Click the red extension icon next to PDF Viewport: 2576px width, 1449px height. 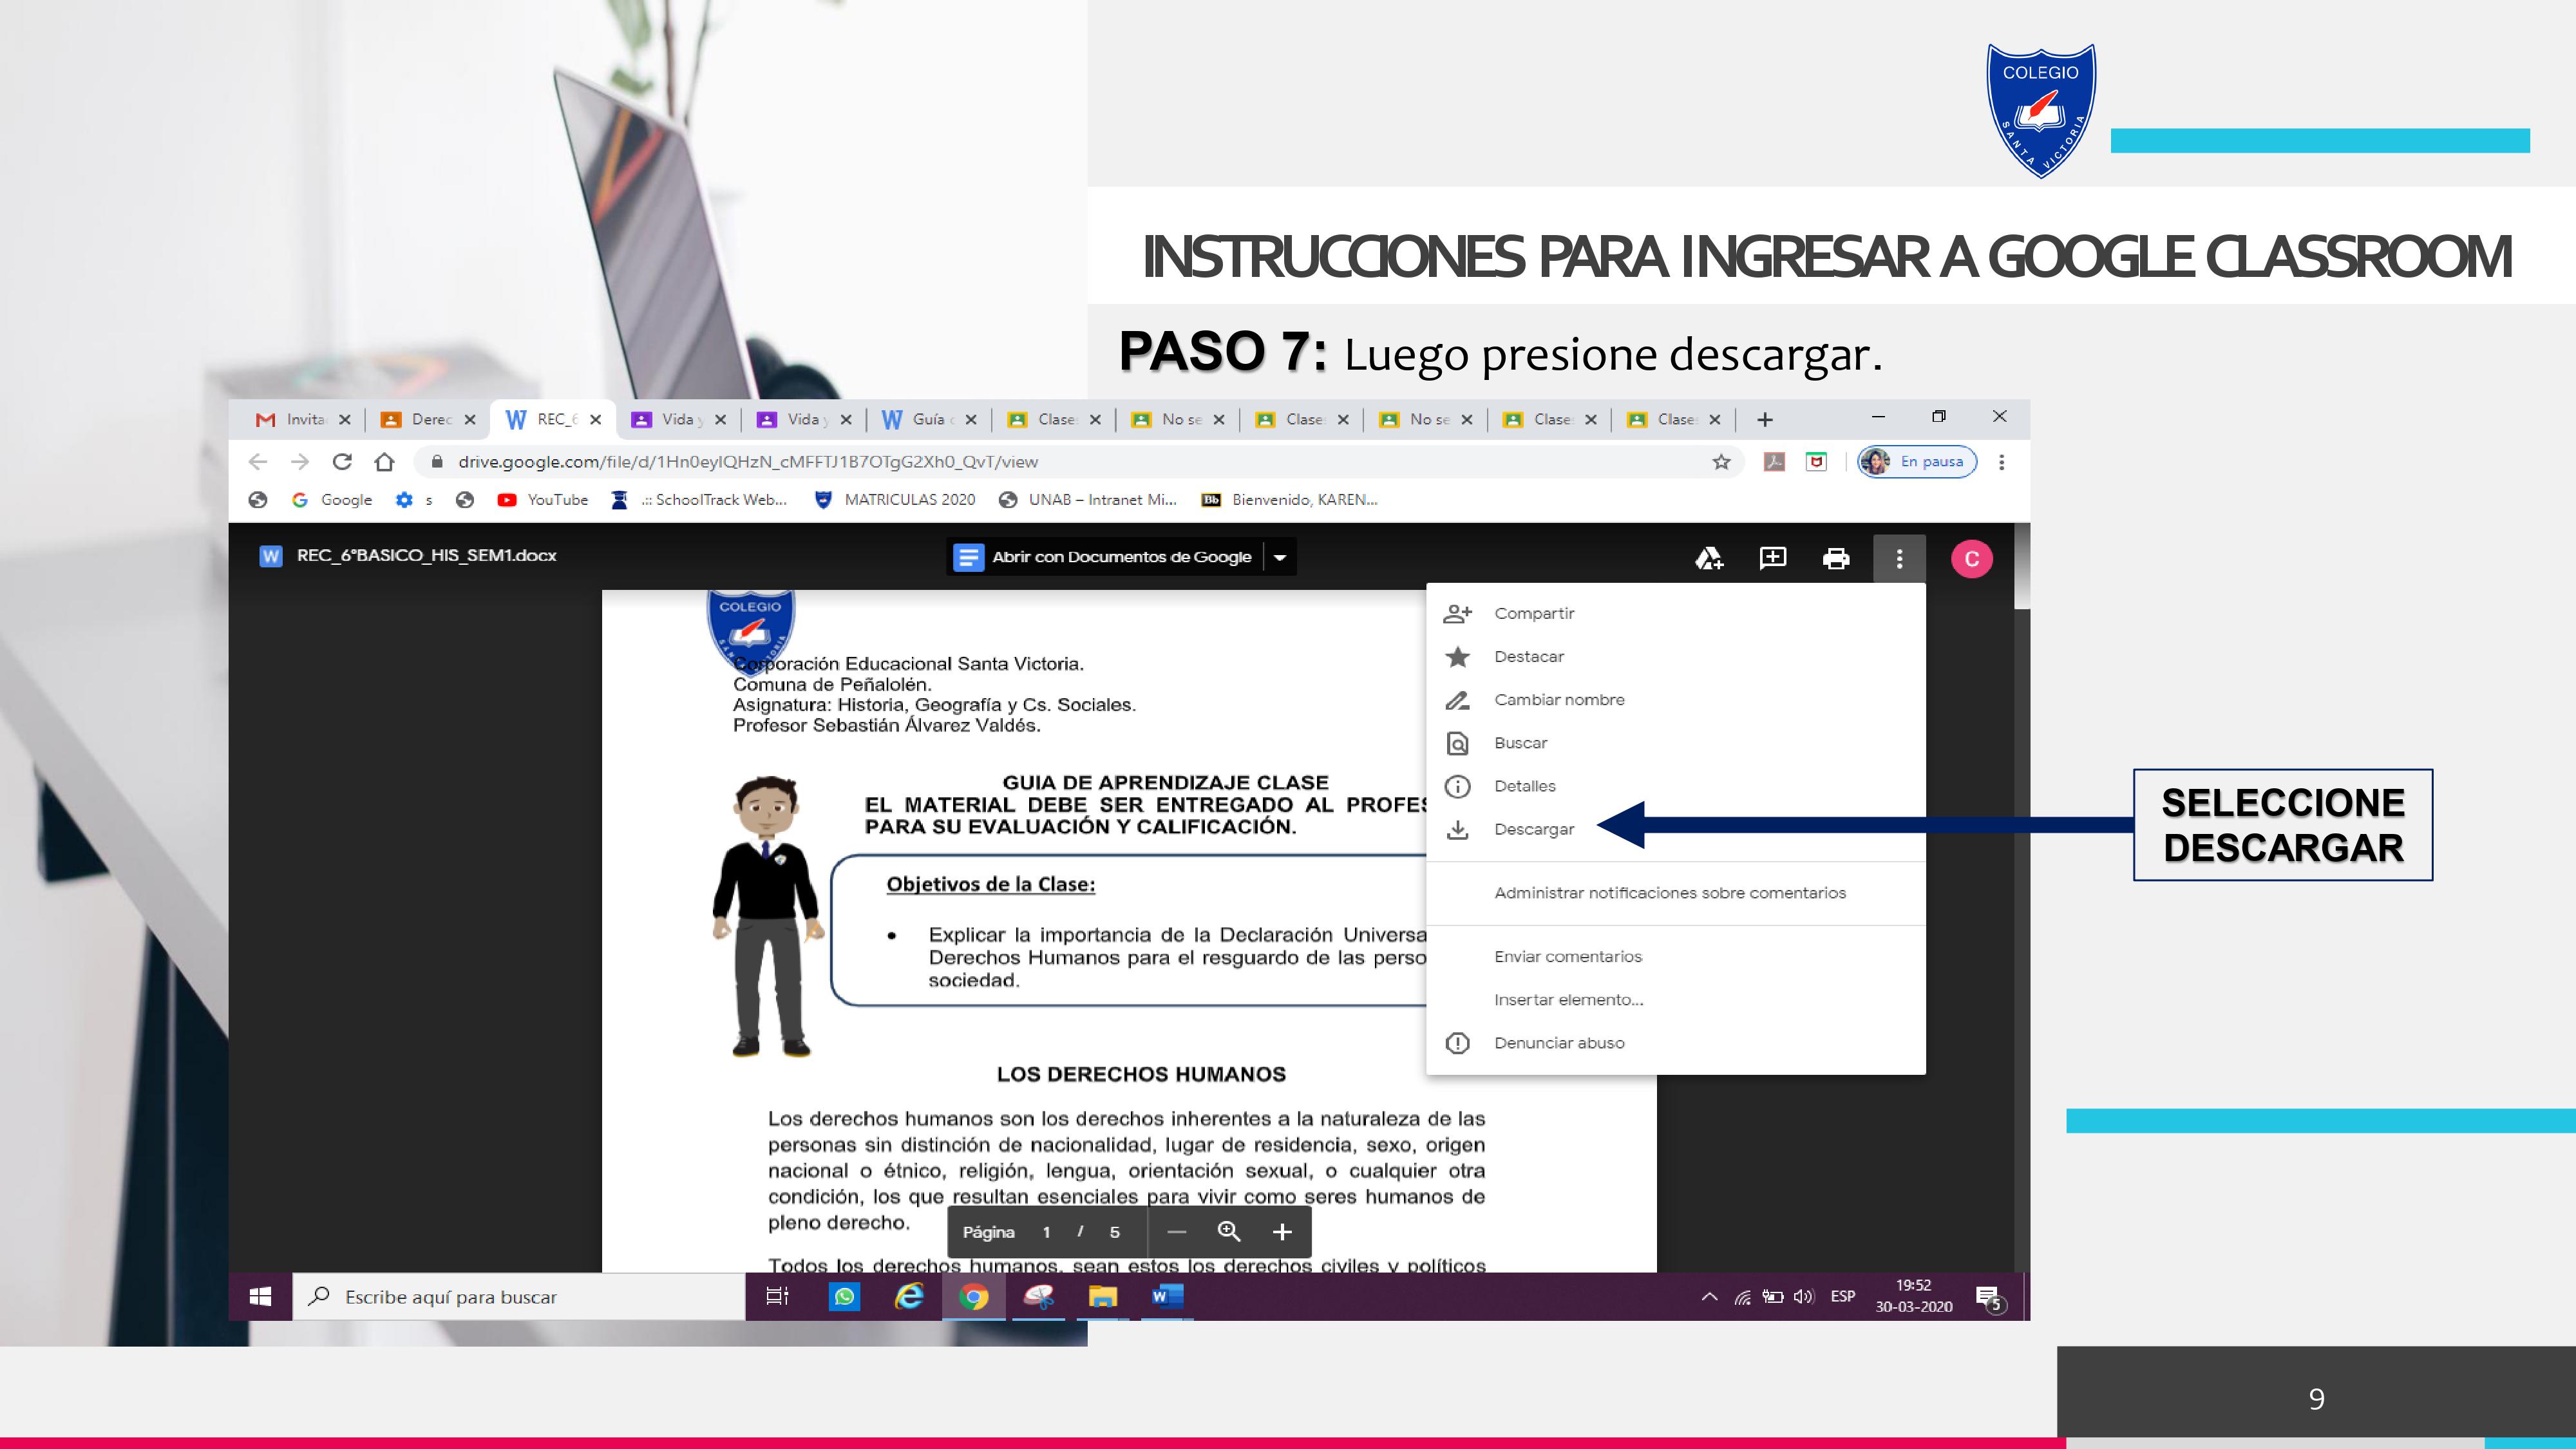(x=1816, y=461)
